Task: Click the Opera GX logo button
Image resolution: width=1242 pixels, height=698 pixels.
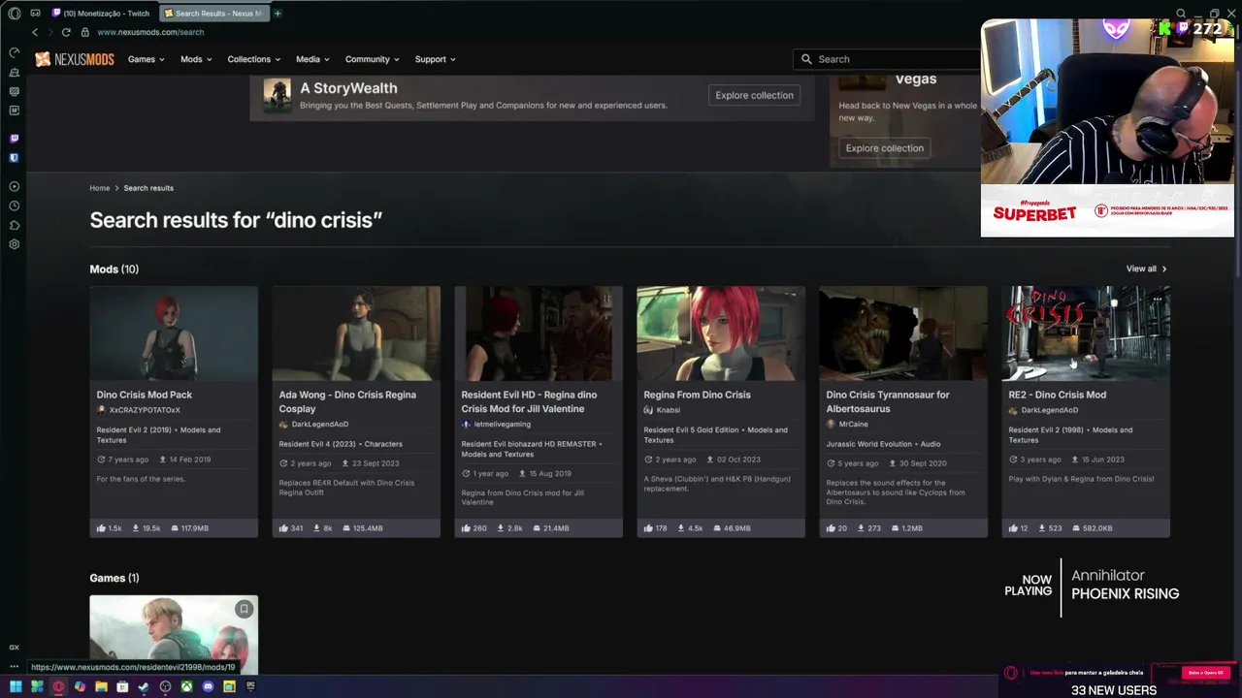Action: (14, 14)
